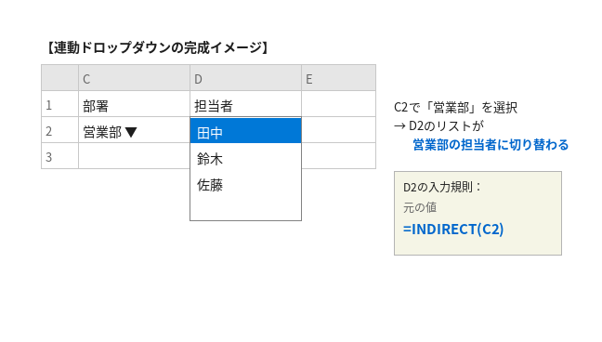Viewport: 602px width, 342px height.
Task: Select the 部署 header cell
Action: pyautogui.click(x=134, y=104)
